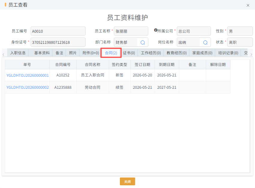255x188 pixels.
Task: Click the 合同名称 column header
Action: (93, 65)
